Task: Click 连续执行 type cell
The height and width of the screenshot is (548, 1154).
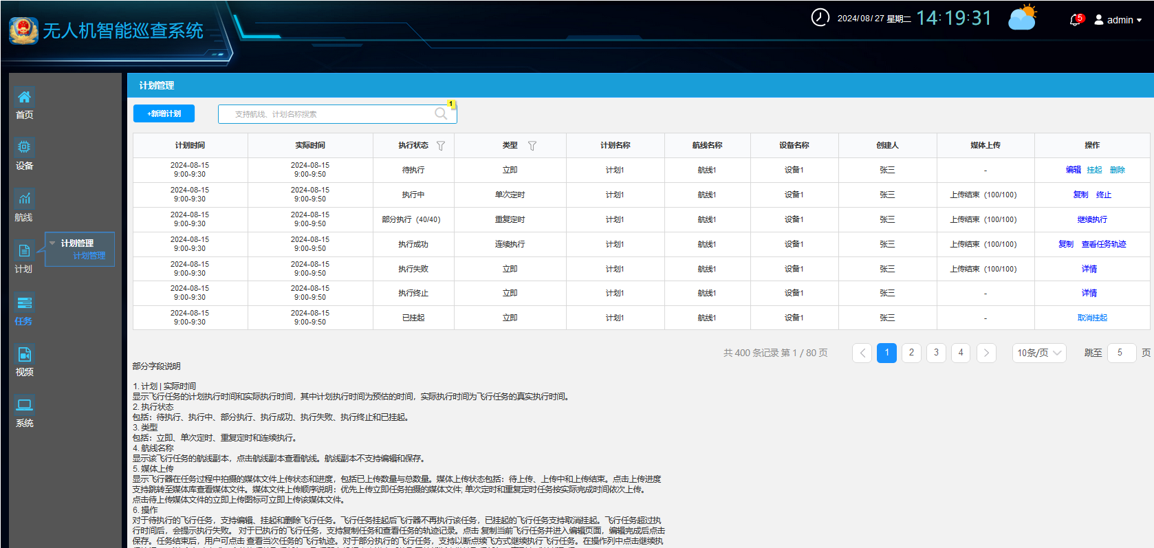Action: [x=510, y=244]
